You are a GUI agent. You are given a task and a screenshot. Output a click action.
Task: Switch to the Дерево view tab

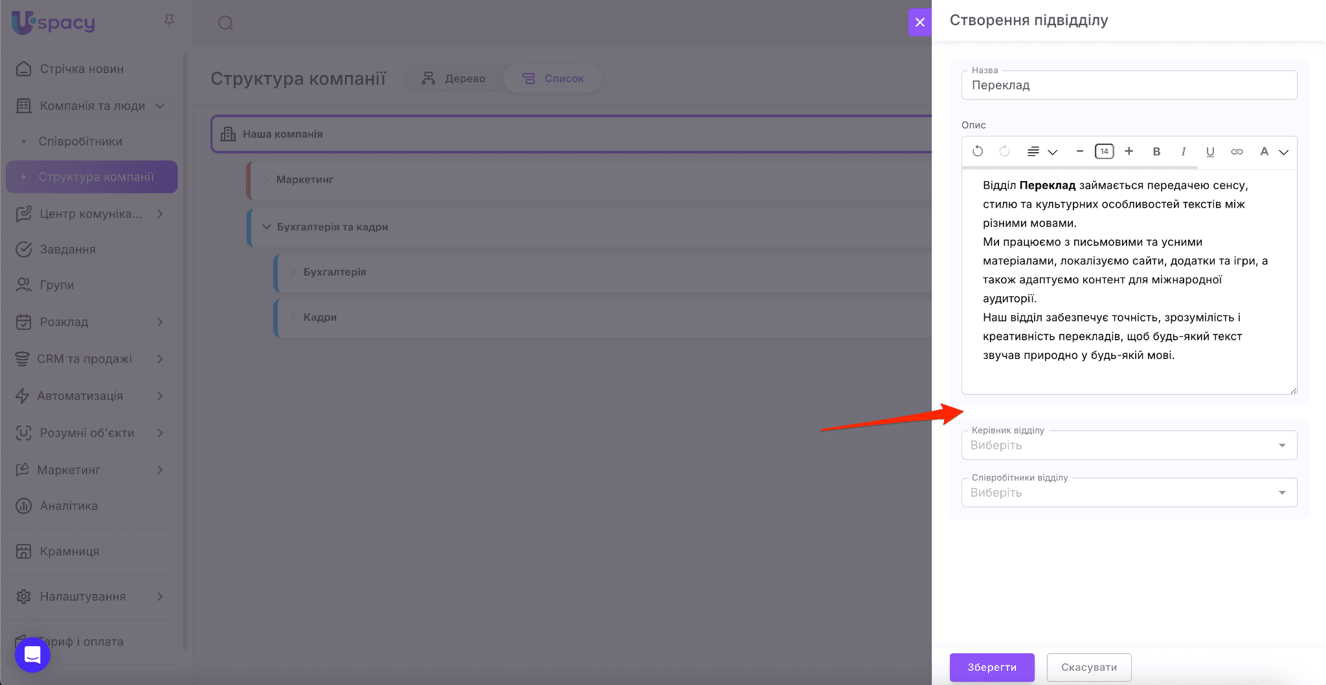pos(453,78)
